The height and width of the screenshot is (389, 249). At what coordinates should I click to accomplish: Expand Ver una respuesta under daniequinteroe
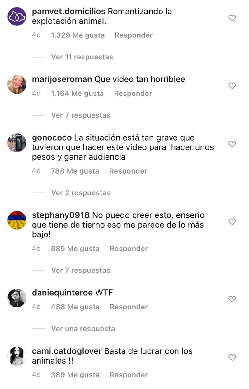pyautogui.click(x=83, y=329)
